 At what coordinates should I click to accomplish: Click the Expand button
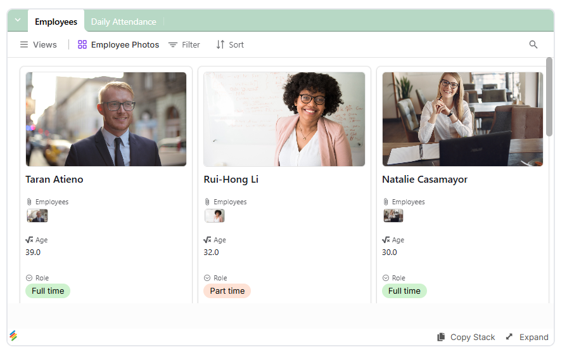pos(527,337)
